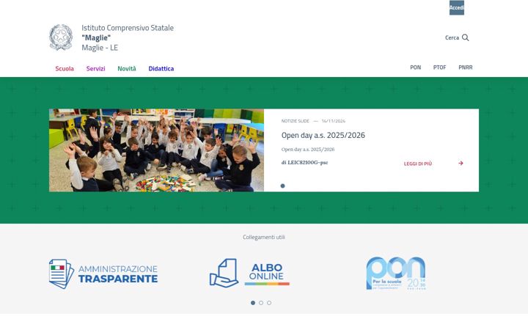Click the Open day a.s. 2025/2026 summary text

click(308, 149)
